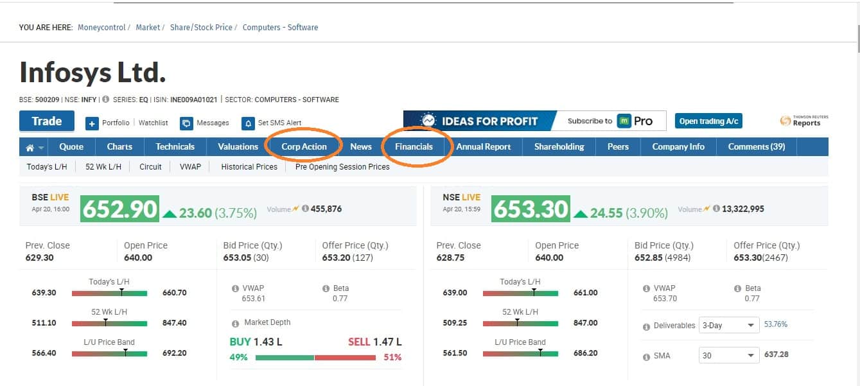Switch to the Corp Action tab
860x386 pixels.
[x=304, y=146]
